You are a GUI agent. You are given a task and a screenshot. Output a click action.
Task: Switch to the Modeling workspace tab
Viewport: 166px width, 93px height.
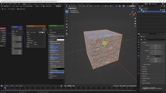29,4
